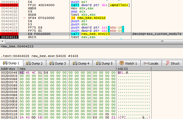Click the Struct tab wrench icon
Screen dimensions: 183x119
tap(168, 63)
